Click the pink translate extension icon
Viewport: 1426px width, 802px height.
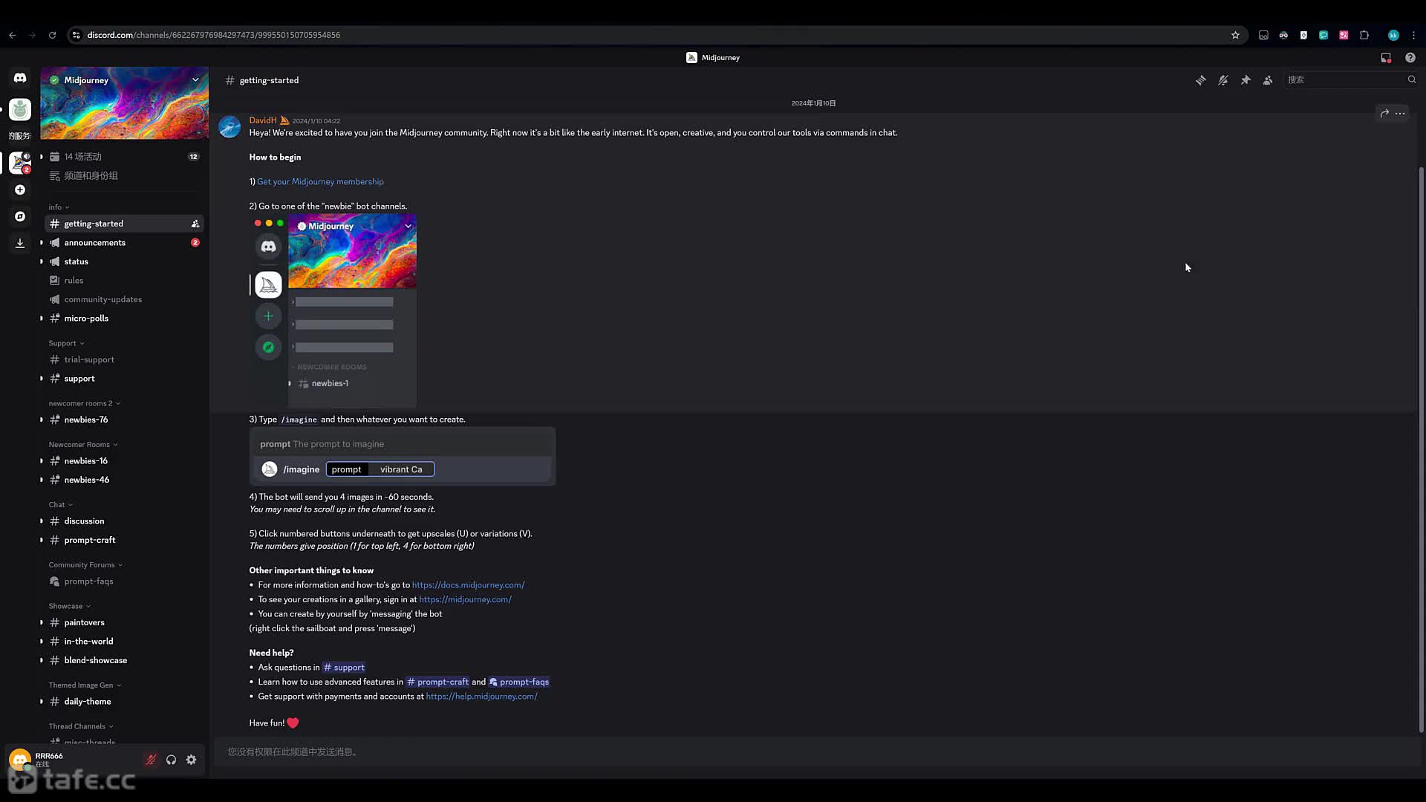[x=1344, y=35]
